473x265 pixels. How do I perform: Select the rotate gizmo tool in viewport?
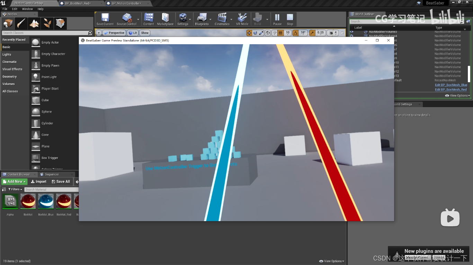click(255, 33)
